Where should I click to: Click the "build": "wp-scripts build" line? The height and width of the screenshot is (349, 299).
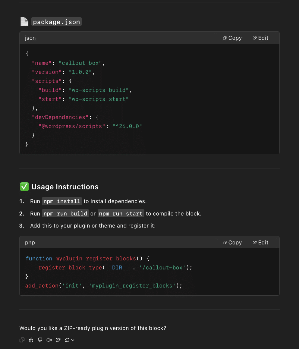[x=85, y=90]
